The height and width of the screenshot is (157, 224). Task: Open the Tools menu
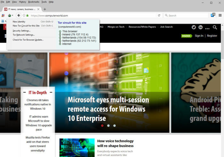[44, 2]
